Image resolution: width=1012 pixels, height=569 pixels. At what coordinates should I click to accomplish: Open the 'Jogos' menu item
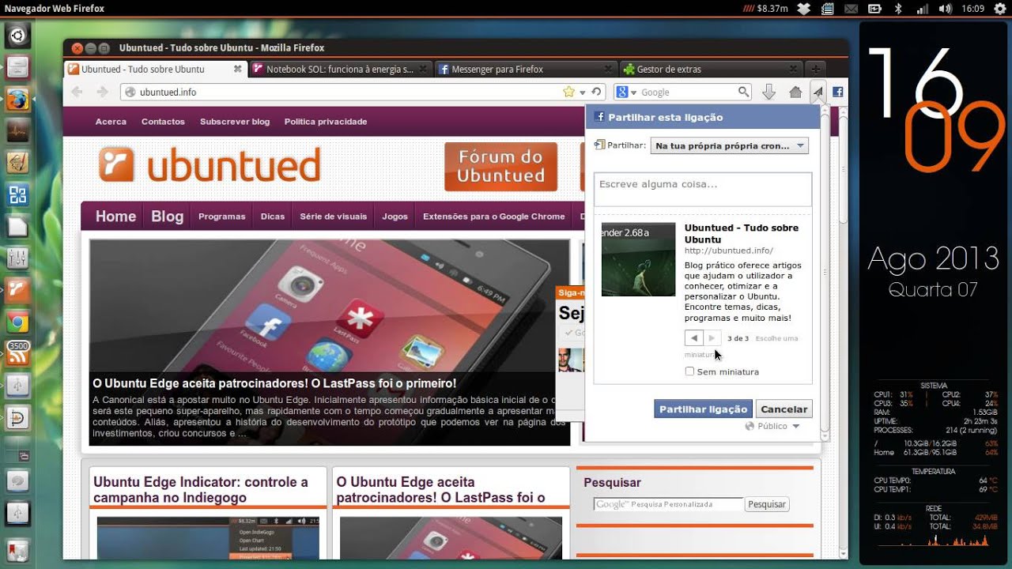tap(395, 217)
